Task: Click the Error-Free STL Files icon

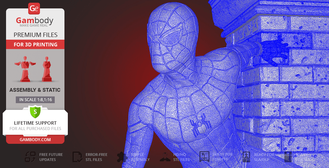Action: 78,157
